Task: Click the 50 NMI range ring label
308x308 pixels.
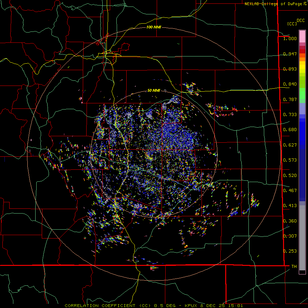Action: [x=154, y=90]
